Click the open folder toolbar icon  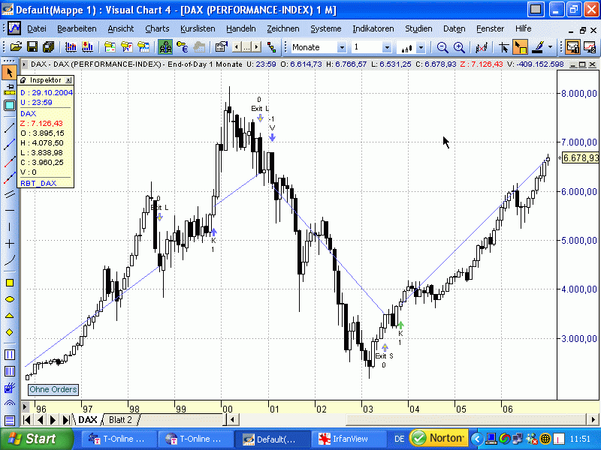click(16, 47)
